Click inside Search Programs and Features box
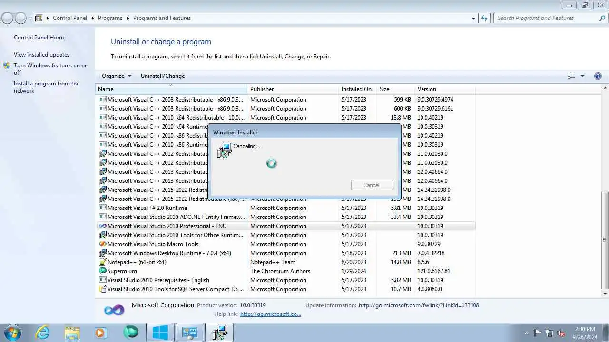The image size is (609, 342). pyautogui.click(x=545, y=18)
